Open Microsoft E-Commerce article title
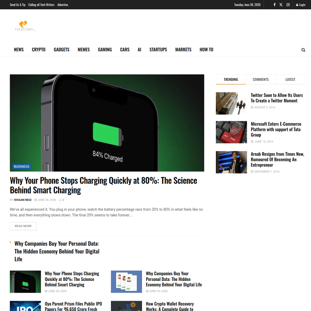 pyautogui.click(x=276, y=129)
